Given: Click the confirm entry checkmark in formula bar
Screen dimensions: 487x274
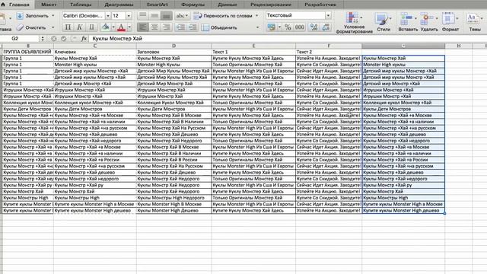Looking at the screenshot, I should coord(64,39).
